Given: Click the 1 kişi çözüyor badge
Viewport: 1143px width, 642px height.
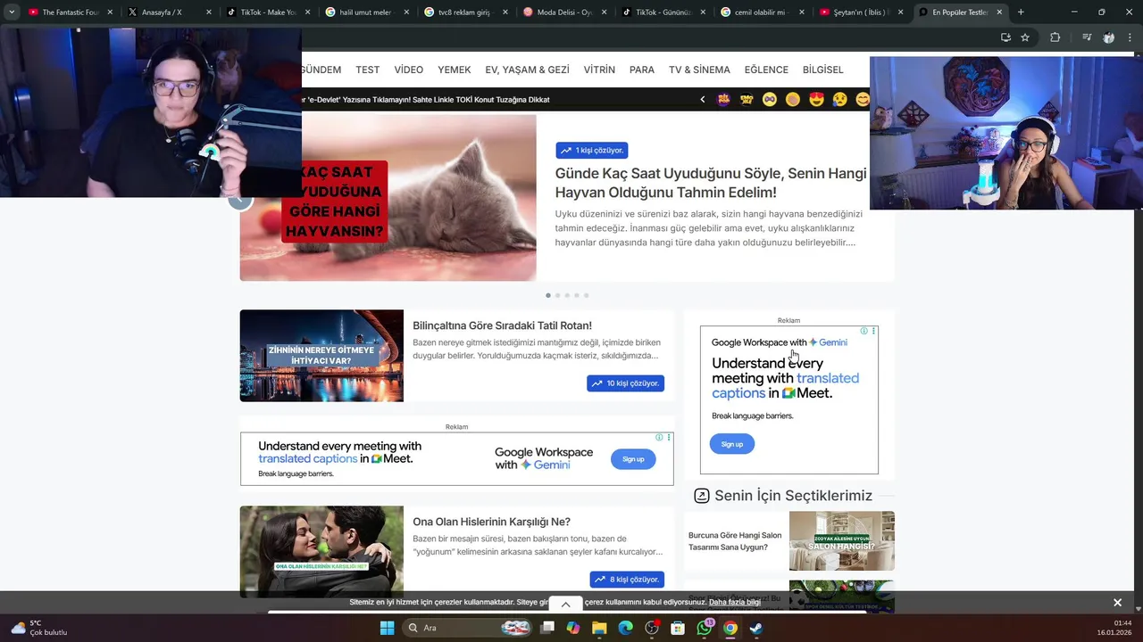Looking at the screenshot, I should 592,151.
